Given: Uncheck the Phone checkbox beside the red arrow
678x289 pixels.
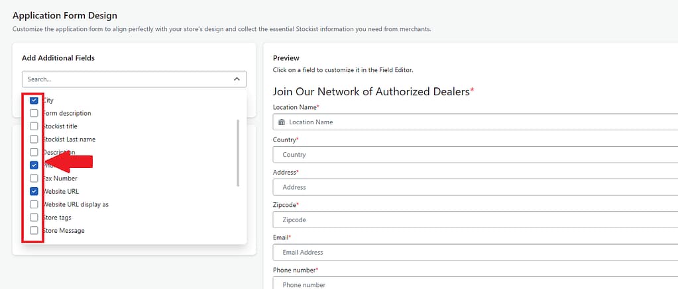Looking at the screenshot, I should (34, 165).
